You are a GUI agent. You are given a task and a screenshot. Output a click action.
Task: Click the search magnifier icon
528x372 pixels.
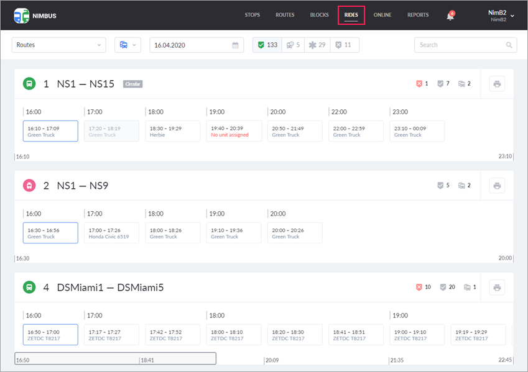pyautogui.click(x=509, y=45)
